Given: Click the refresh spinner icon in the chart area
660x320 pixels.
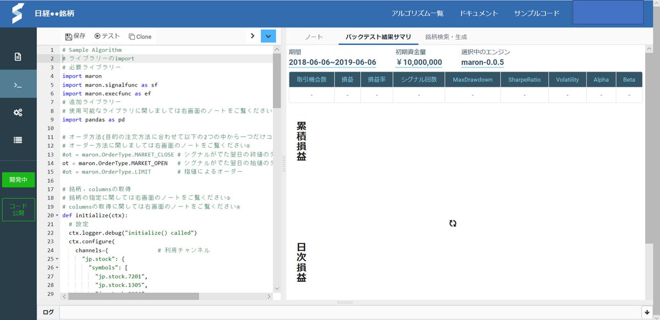Looking at the screenshot, I should point(453,223).
